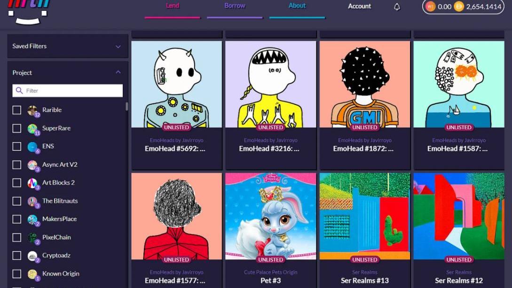The width and height of the screenshot is (512, 288).
Task: Click the ENS blue project icon
Action: coord(32,147)
